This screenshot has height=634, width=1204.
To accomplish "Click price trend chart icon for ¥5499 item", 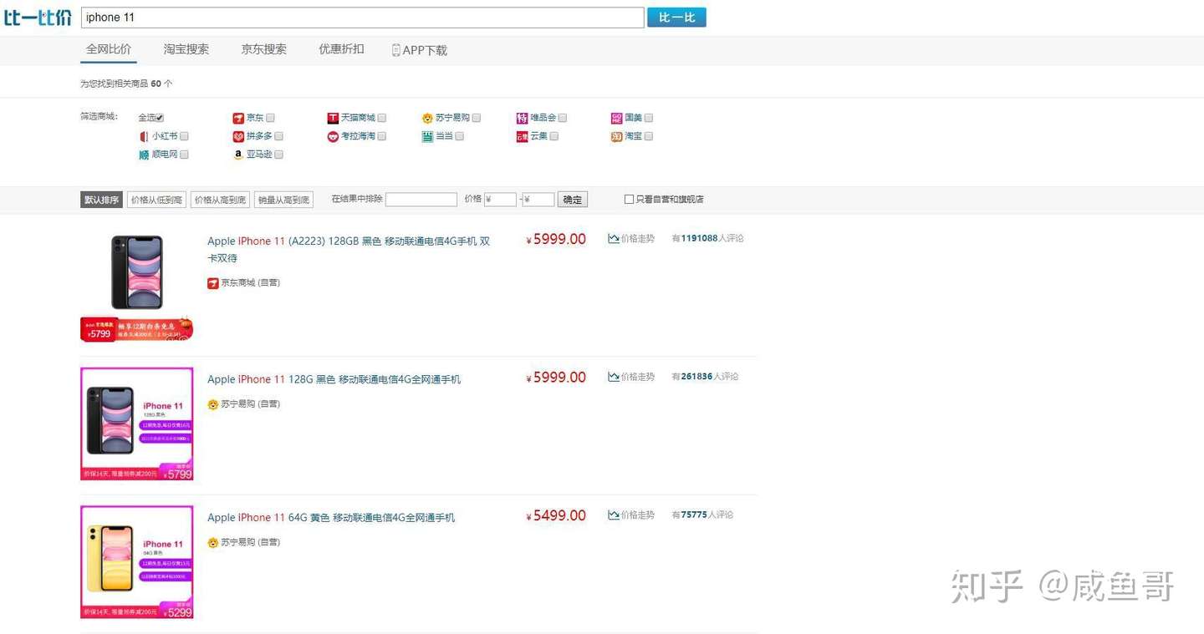I will click(x=614, y=515).
